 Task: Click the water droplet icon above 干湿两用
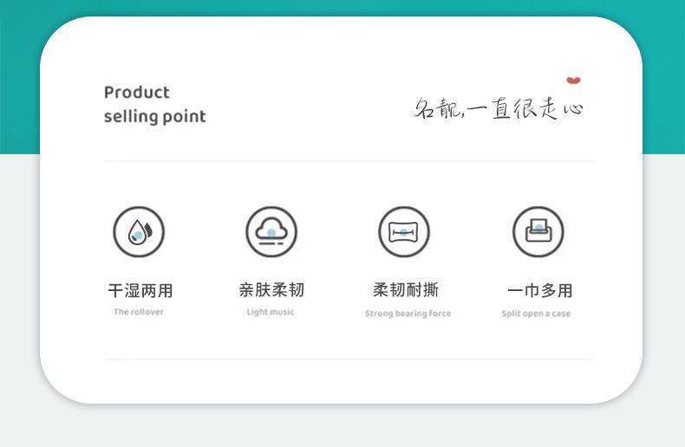139,232
